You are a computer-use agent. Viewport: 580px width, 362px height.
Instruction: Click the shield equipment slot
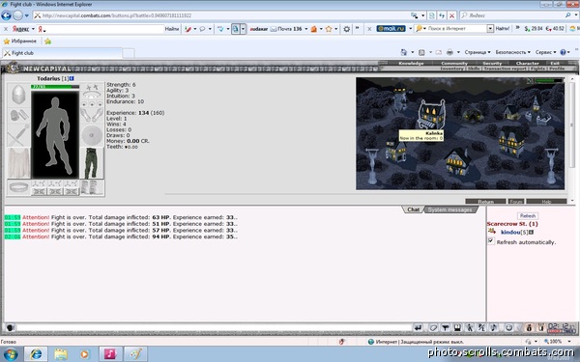92,135
